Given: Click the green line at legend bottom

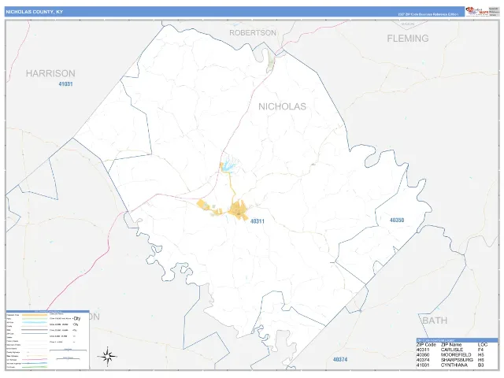Looking at the screenshot, I should [x=35, y=367].
